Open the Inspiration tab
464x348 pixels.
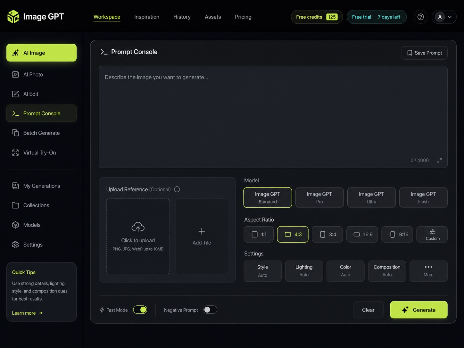click(147, 17)
